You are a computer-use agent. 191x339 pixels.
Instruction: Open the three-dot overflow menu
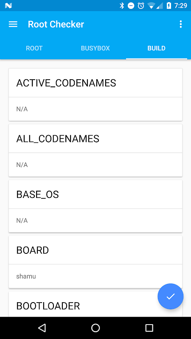coord(181,24)
